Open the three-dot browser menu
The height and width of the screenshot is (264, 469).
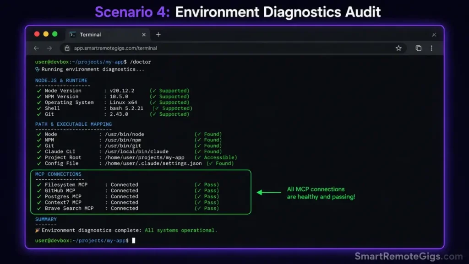click(x=431, y=48)
